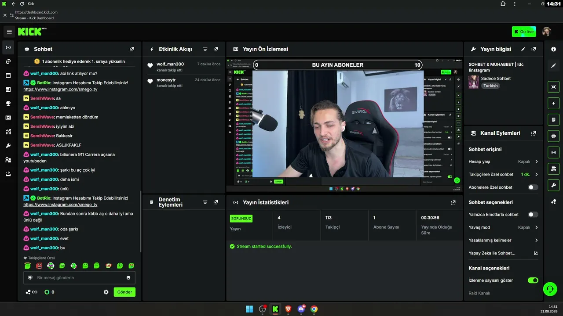563x316 pixels.
Task: Reload the page with browser refresh icon
Action: 22,4
